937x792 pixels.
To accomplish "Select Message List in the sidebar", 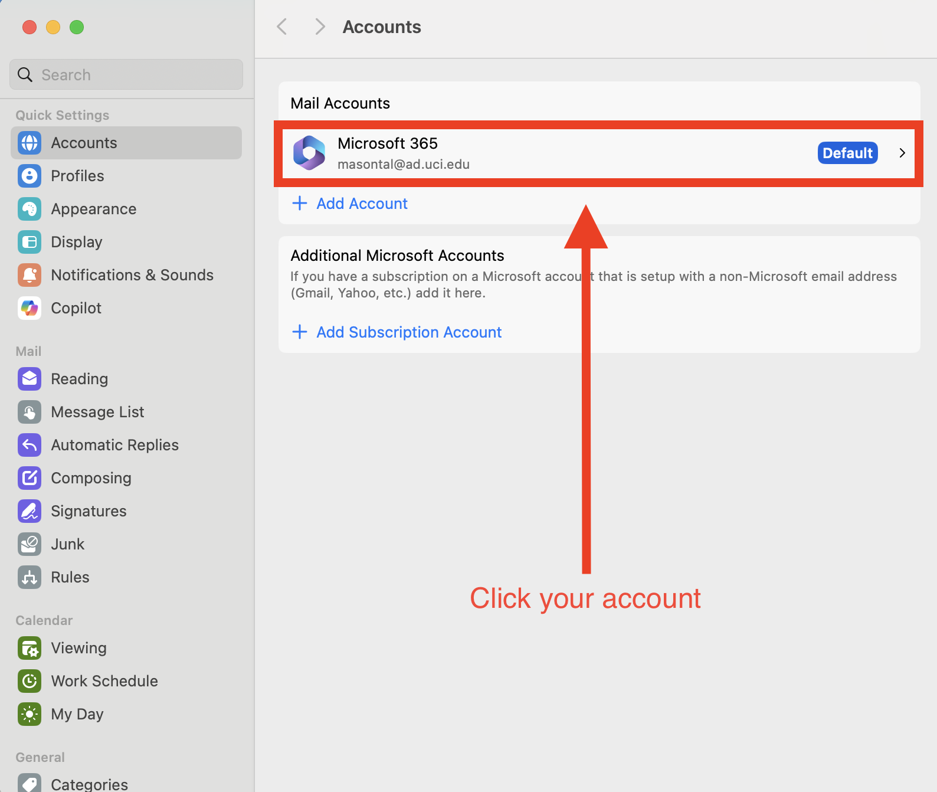I will 126,412.
